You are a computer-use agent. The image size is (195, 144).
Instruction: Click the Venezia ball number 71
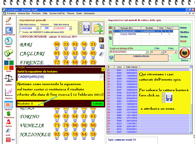point(57,125)
